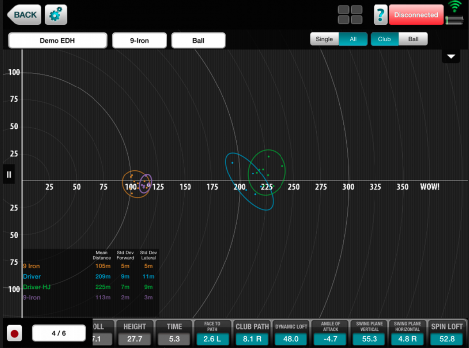Select the SWING PLANE VERTICAL 55.3 tile
Viewport: 469px width, 348px height.
(370, 333)
